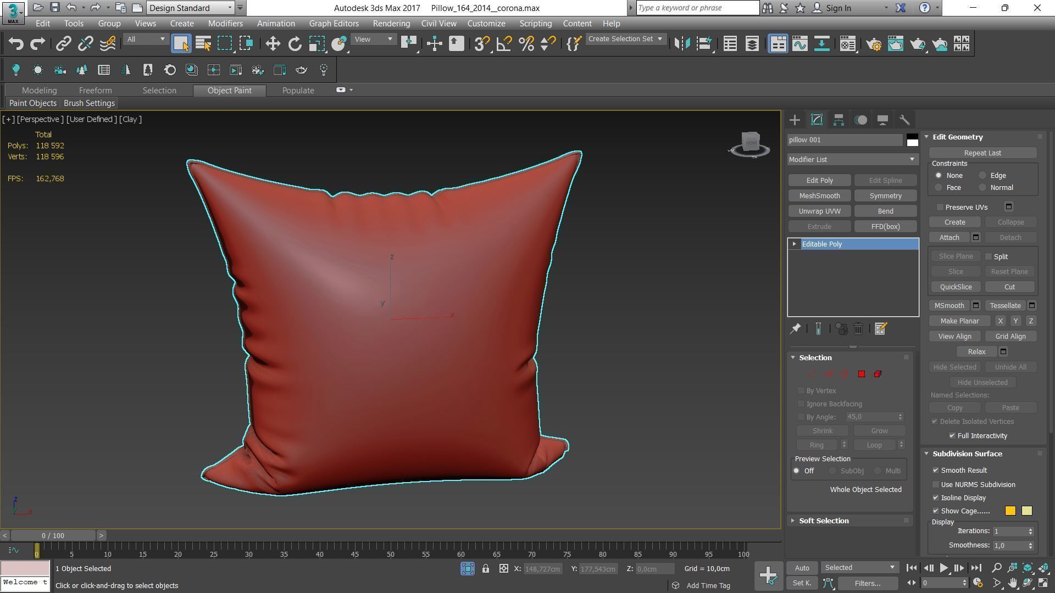
Task: Open the Brush Settings panel tab
Action: point(89,103)
